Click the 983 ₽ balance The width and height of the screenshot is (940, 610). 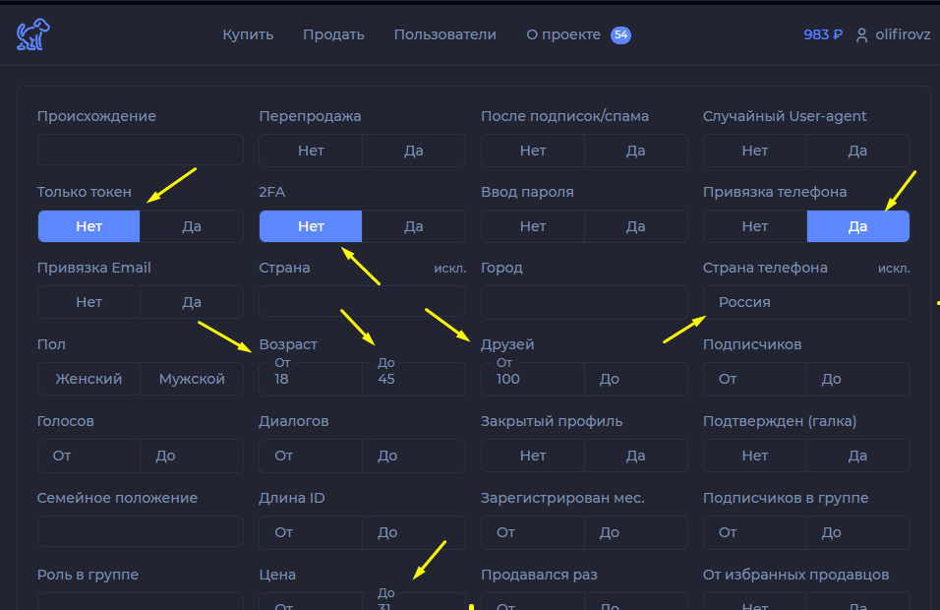click(822, 34)
